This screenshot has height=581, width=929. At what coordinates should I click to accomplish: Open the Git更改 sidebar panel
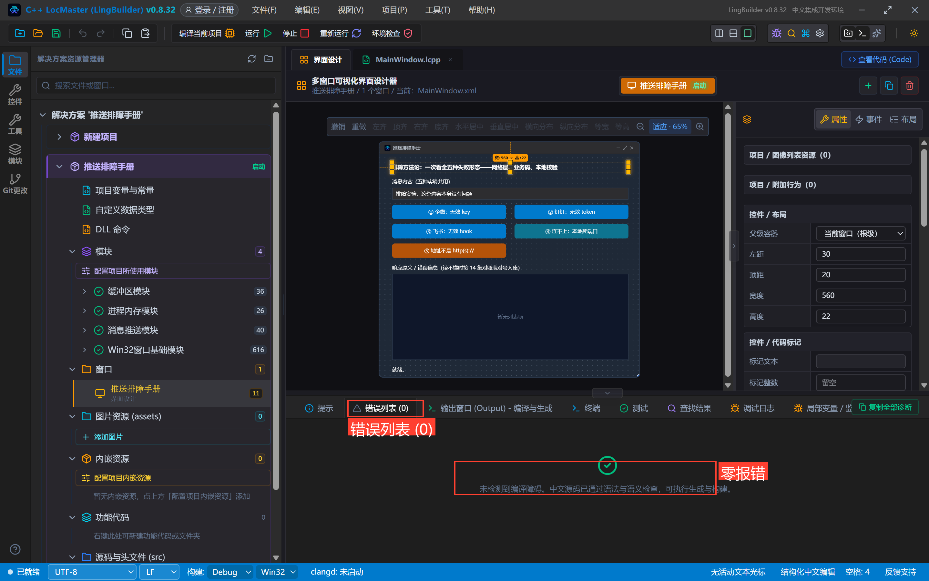(15, 183)
